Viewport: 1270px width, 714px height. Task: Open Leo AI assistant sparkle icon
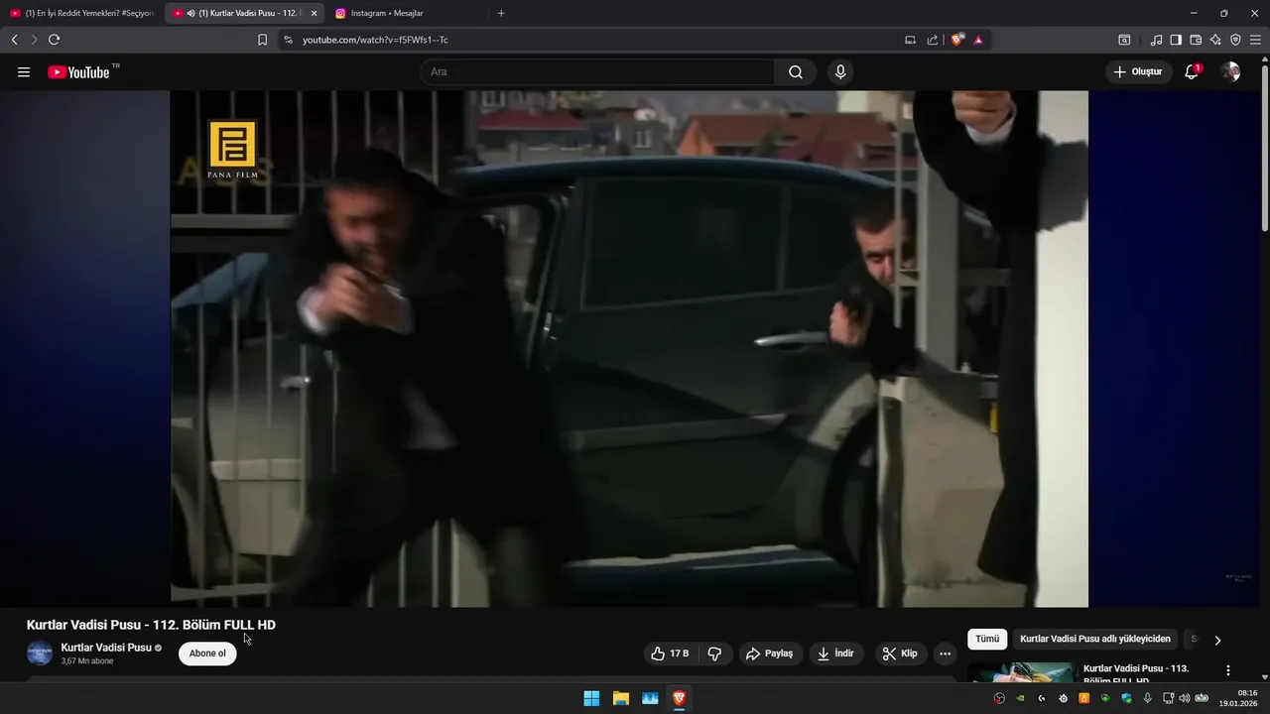pos(1215,40)
